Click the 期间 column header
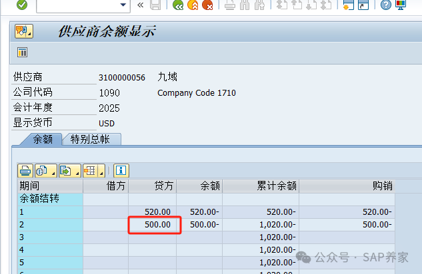Image resolution: width=422 pixels, height=274 pixels. tap(50, 186)
